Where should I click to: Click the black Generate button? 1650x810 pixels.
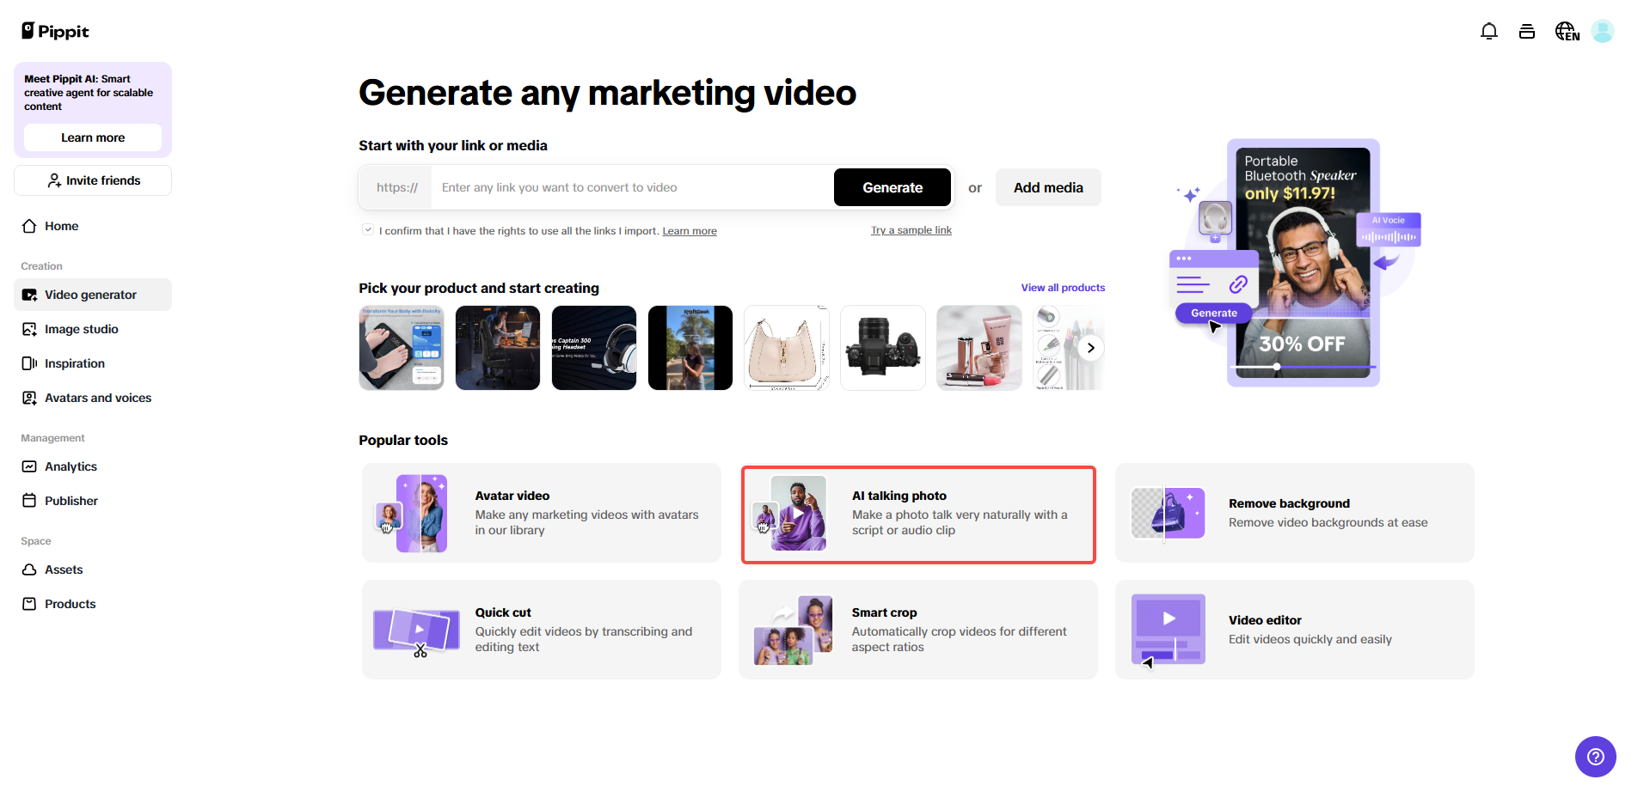click(892, 187)
